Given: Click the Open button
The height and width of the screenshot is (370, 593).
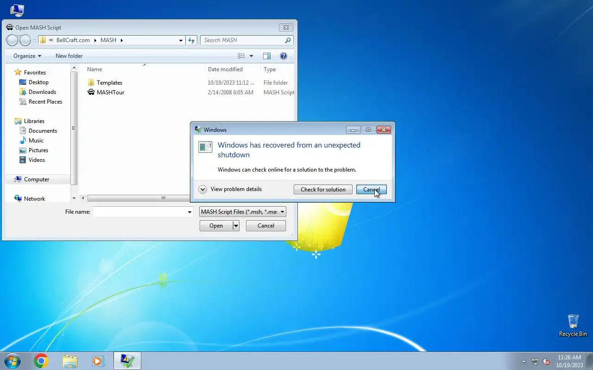Looking at the screenshot, I should (216, 226).
